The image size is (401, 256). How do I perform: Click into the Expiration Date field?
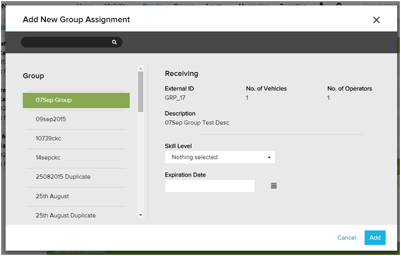pos(210,186)
